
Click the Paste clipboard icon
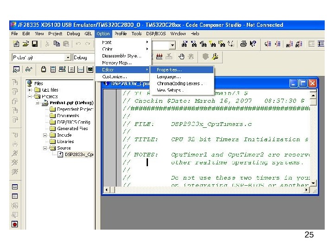point(66,44)
